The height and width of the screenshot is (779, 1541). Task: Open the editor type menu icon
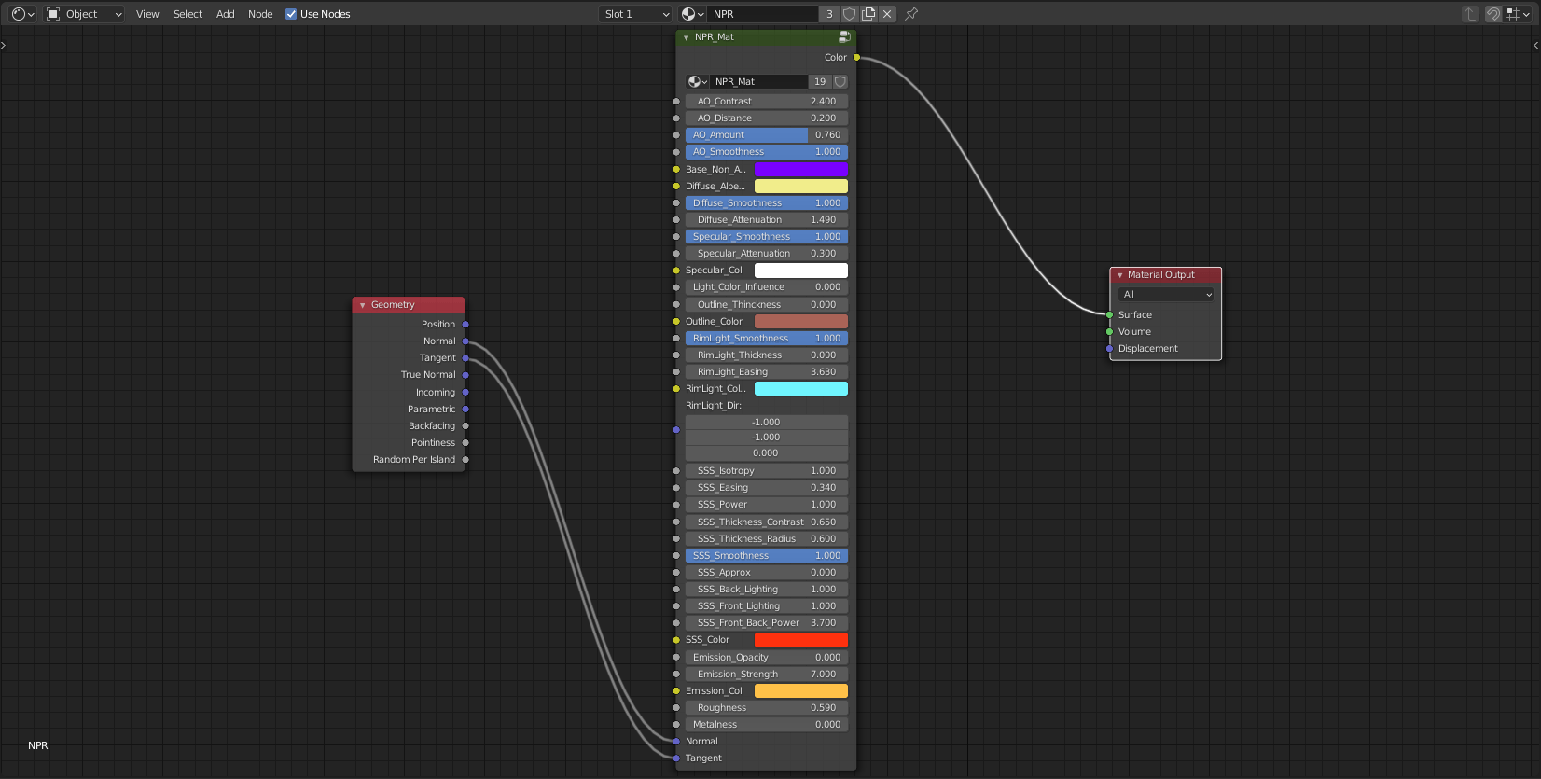tap(22, 14)
